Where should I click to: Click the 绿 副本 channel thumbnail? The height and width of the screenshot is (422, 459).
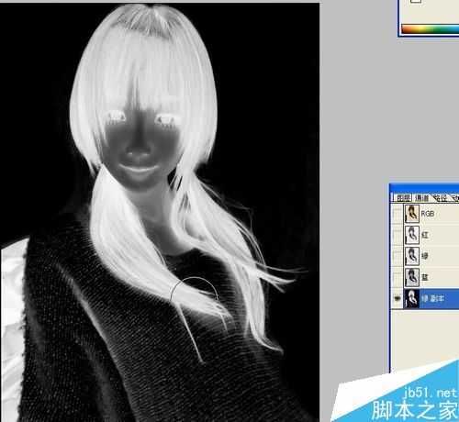point(412,298)
